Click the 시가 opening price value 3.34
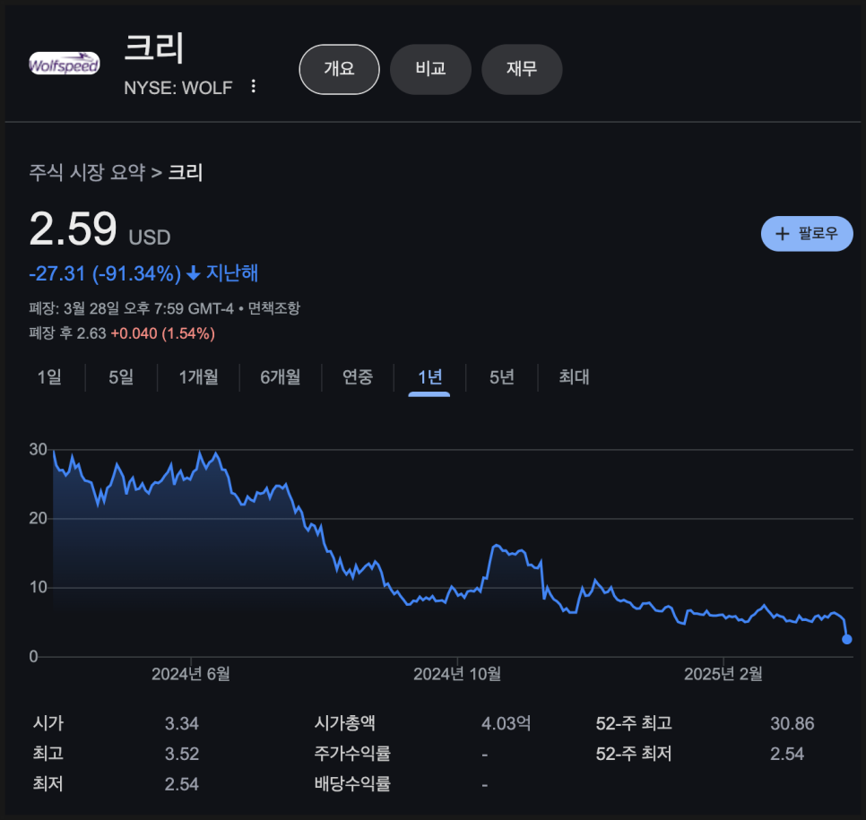The width and height of the screenshot is (866, 820). (x=182, y=723)
